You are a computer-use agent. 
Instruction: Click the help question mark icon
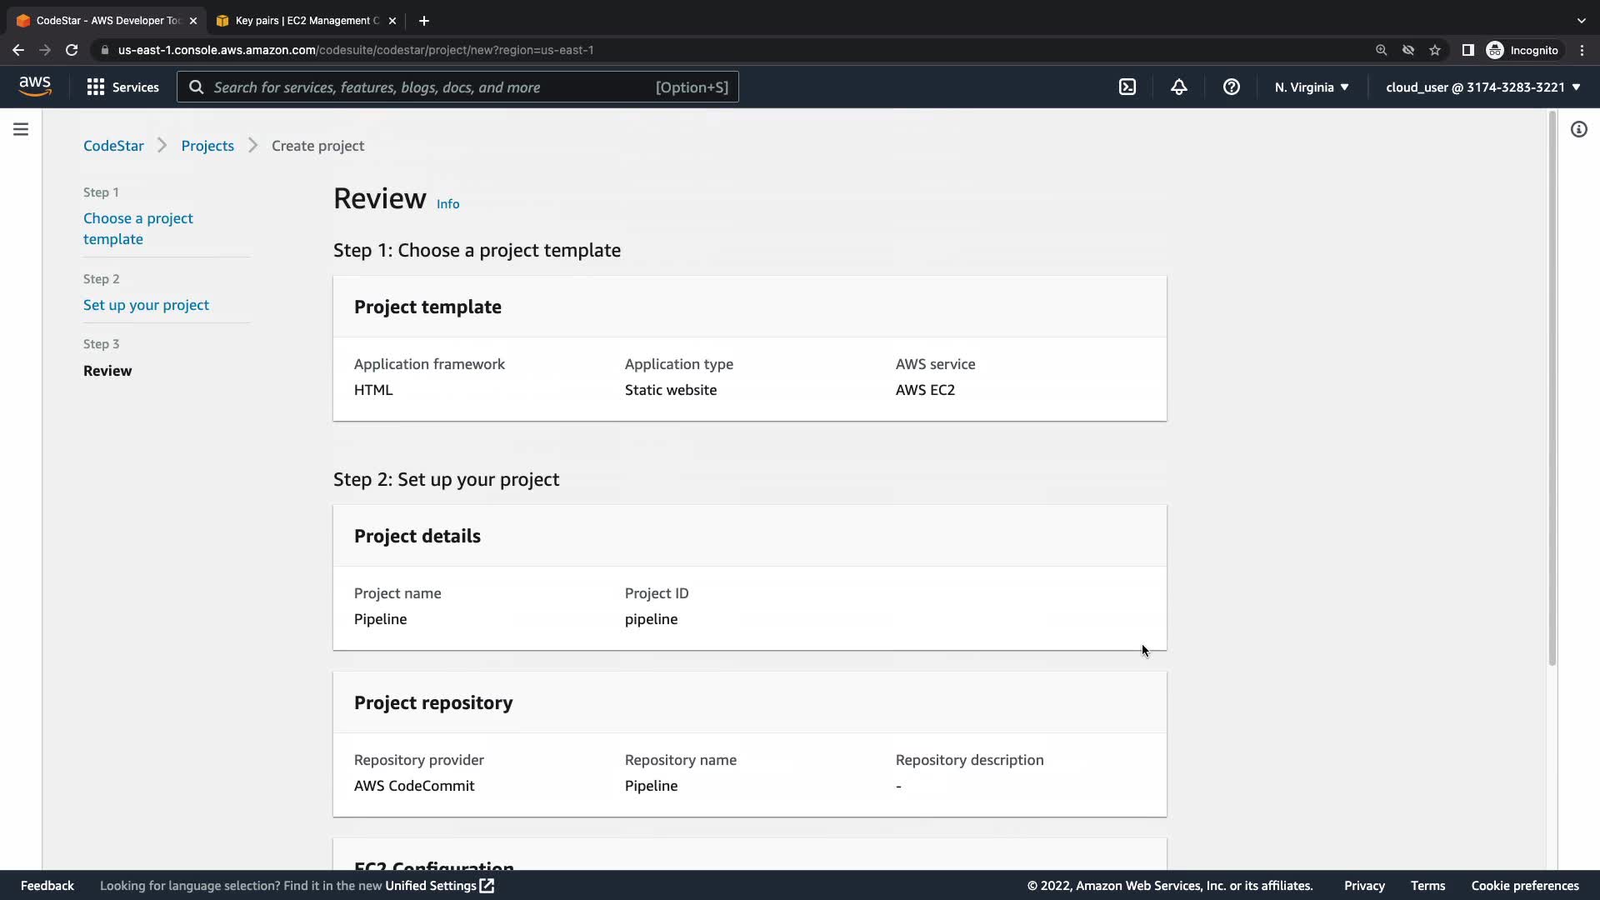1231,87
